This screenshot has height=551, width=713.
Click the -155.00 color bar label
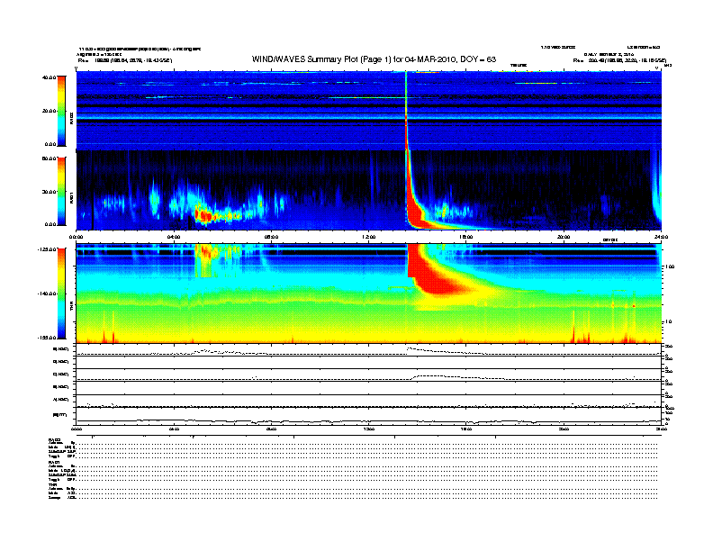(48, 338)
